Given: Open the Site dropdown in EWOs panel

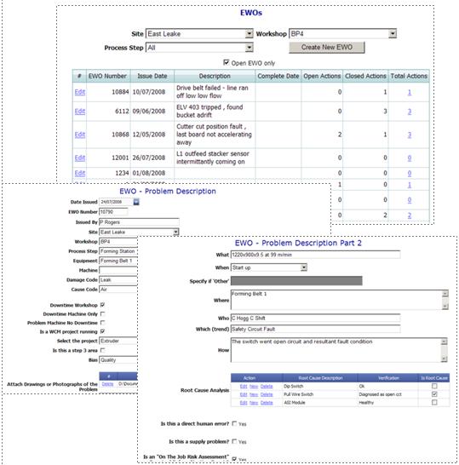Looking at the screenshot, I should pos(250,34).
